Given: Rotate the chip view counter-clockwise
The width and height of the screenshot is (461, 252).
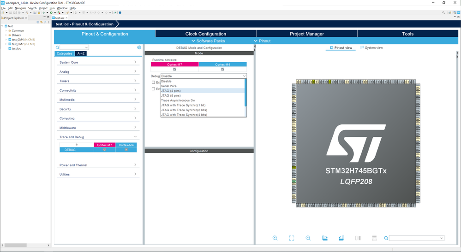Looking at the screenshot, I should pos(341,238).
